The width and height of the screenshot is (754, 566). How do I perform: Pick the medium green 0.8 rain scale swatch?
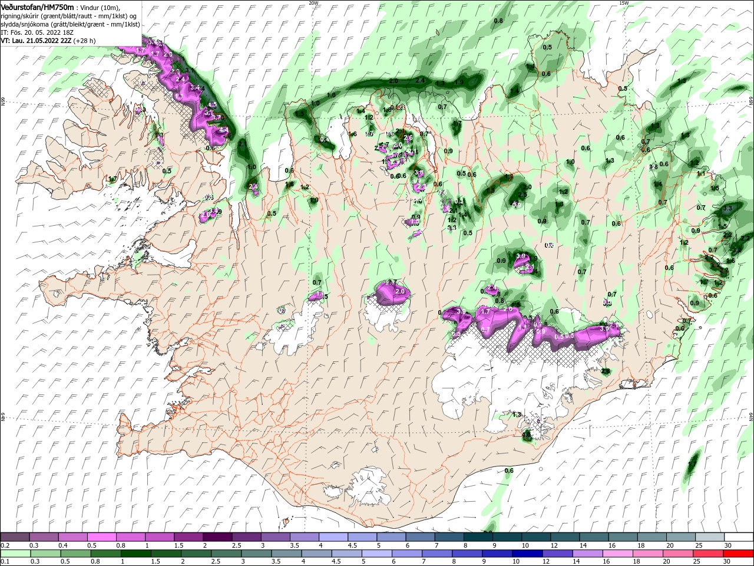point(105,554)
